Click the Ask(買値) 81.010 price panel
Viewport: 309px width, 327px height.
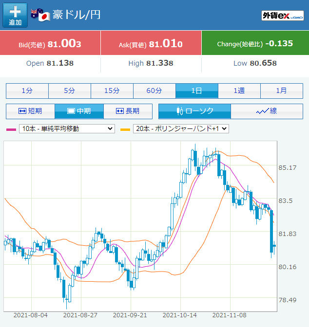[151, 43]
